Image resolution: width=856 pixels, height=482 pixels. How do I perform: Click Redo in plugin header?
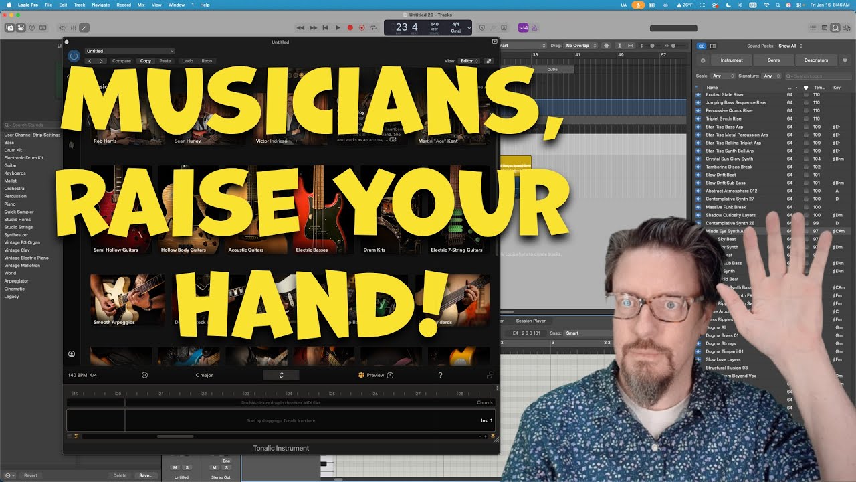point(207,61)
